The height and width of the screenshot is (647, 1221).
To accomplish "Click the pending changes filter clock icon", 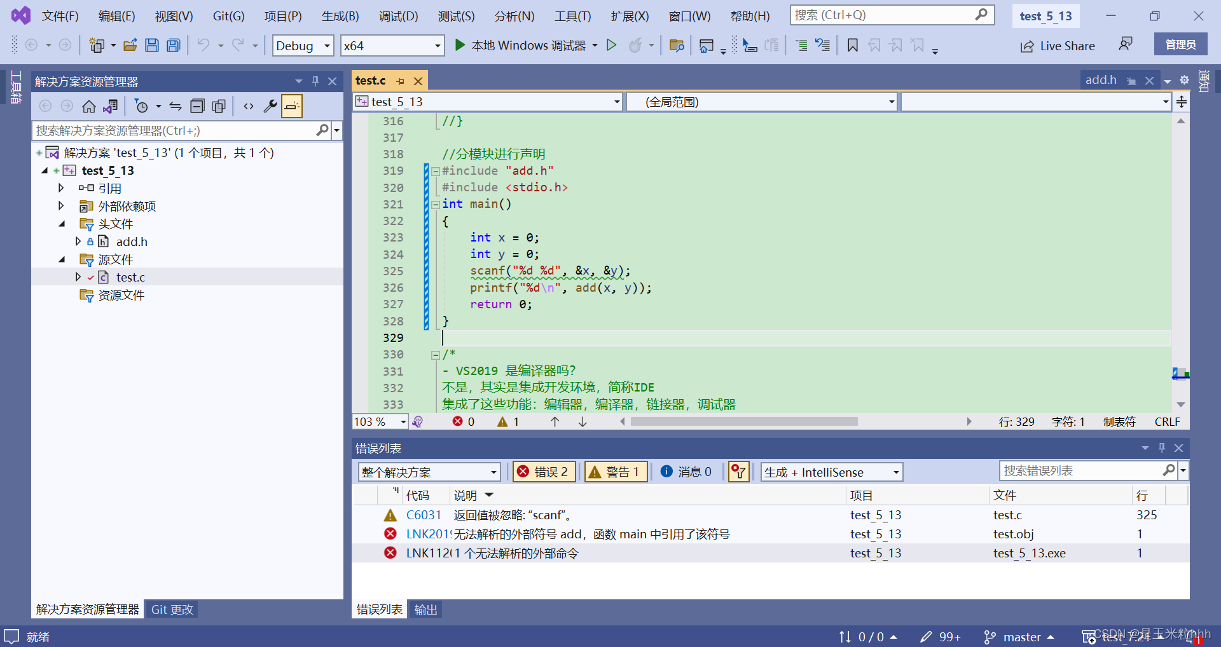I will 141,106.
